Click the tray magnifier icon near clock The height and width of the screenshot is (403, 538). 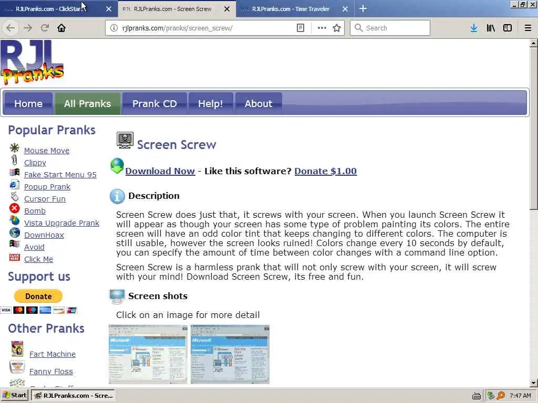(x=501, y=396)
